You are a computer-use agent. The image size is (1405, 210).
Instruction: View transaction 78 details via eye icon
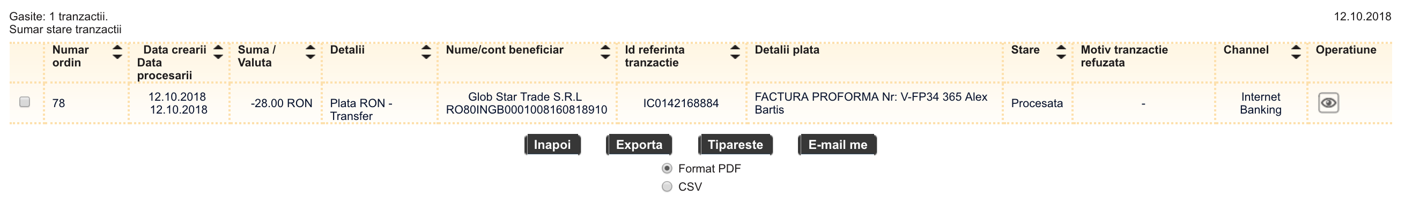[x=1328, y=102]
